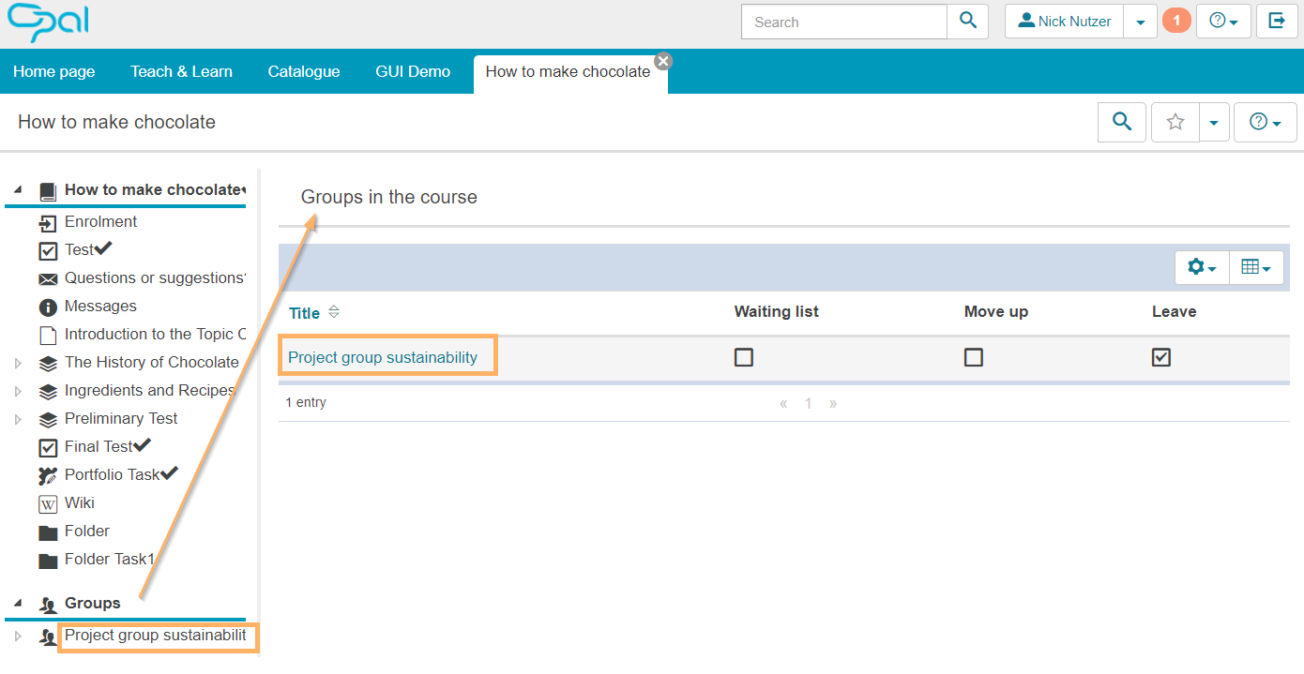Open the notification badge showing 1
Image resolution: width=1304 pixels, height=674 pixels.
(1176, 21)
